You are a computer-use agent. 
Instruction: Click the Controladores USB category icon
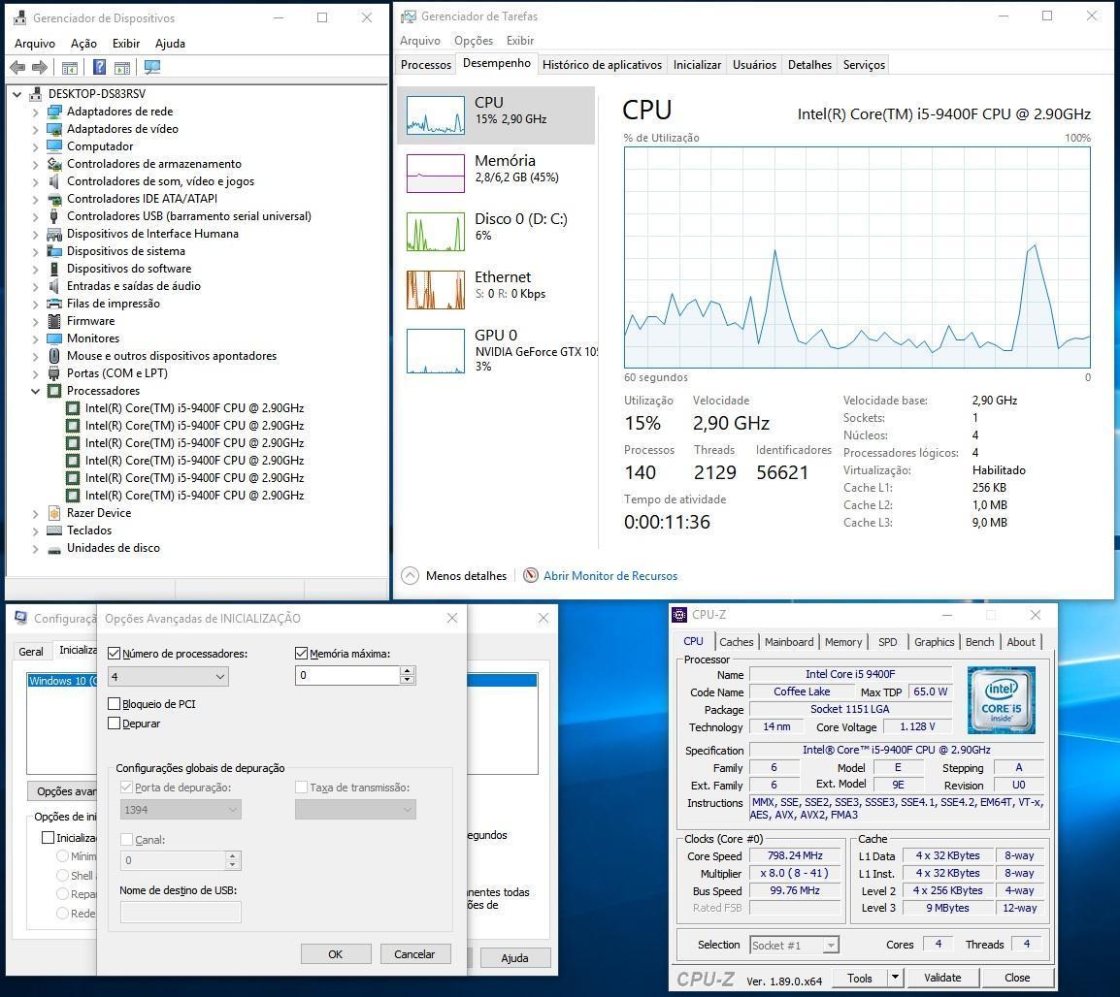click(54, 216)
